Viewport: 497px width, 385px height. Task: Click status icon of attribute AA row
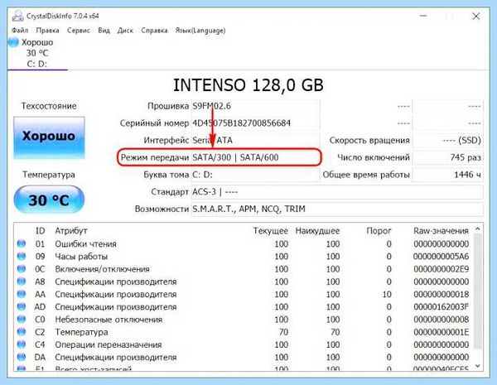[x=22, y=294]
